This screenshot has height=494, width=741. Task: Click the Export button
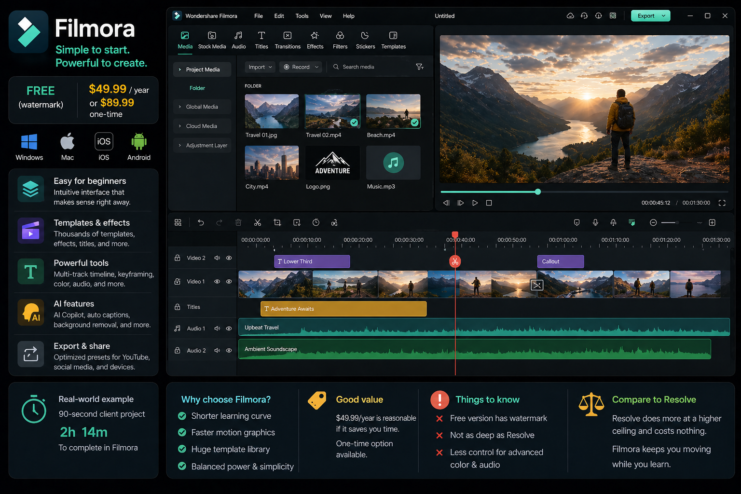point(650,16)
